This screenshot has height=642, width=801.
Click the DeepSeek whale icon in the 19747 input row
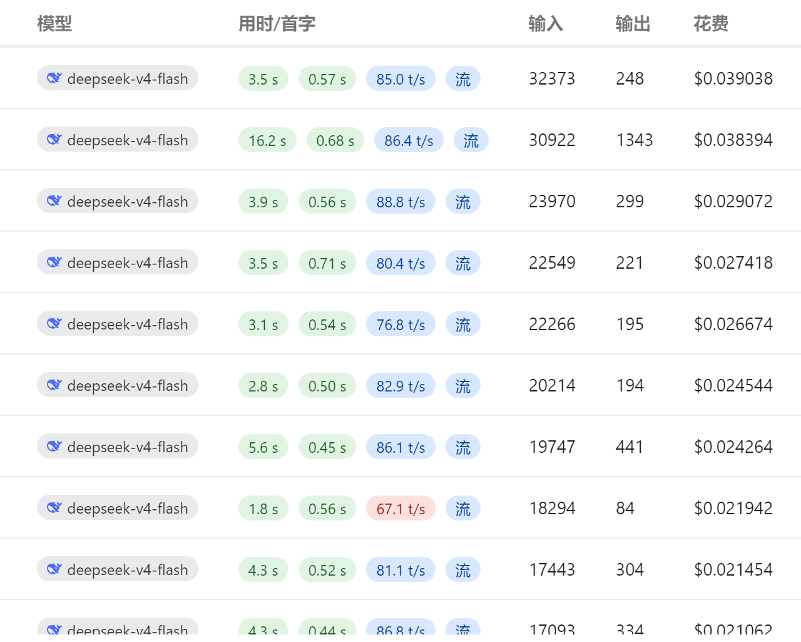pos(54,447)
